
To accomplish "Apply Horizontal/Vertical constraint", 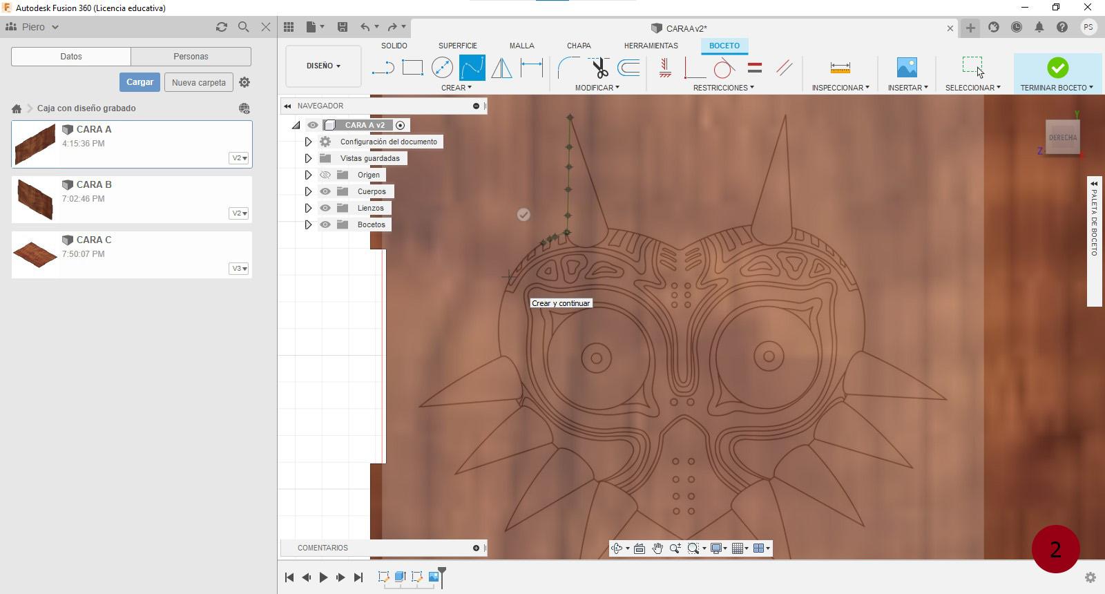I will coord(665,68).
